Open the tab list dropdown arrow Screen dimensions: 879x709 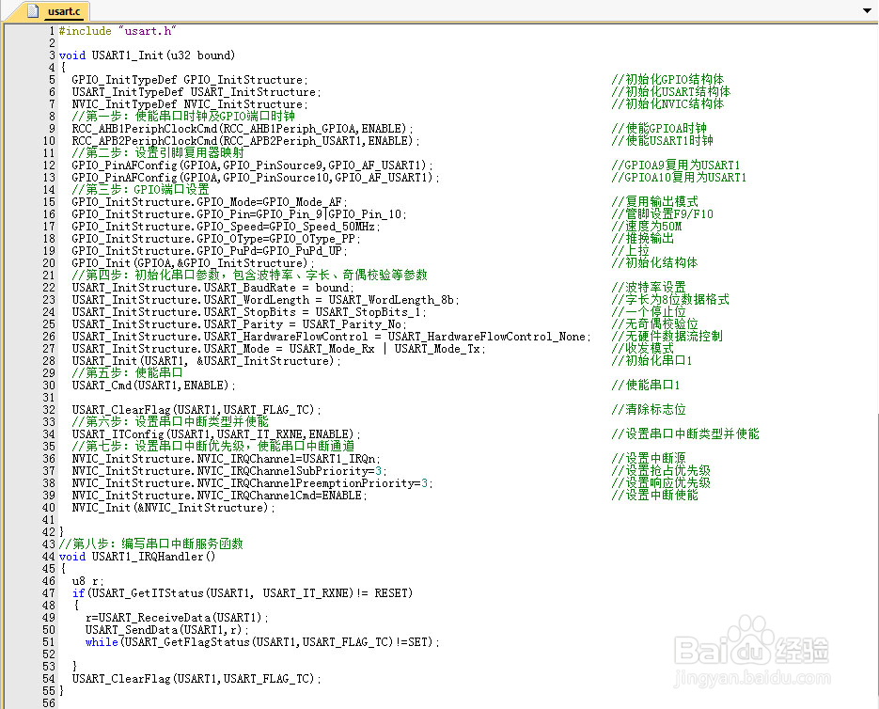[867, 11]
